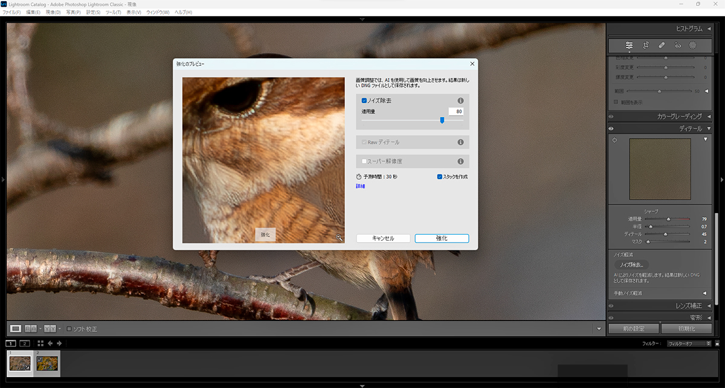Viewport: 725px width, 388px height.
Task: Uncheck the ノイズ除去 checkbox
Action: pyautogui.click(x=364, y=101)
